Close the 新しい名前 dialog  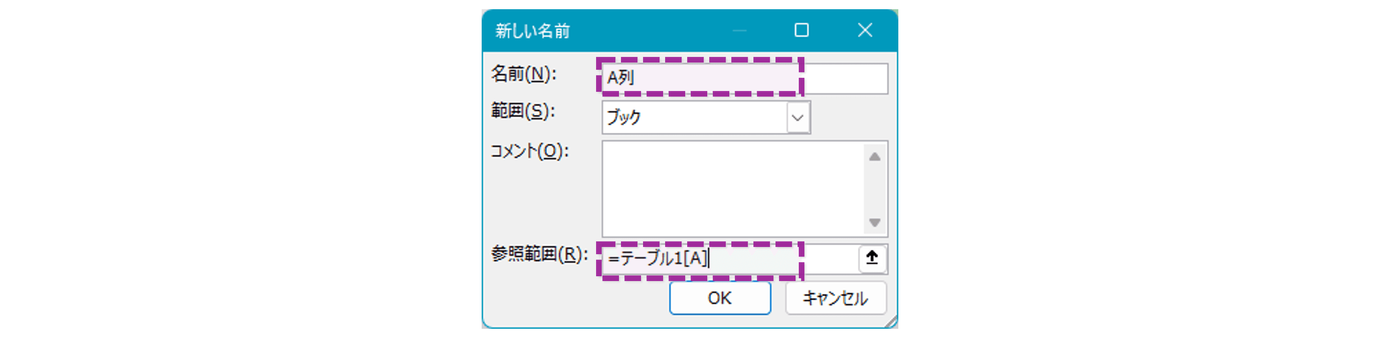(865, 31)
